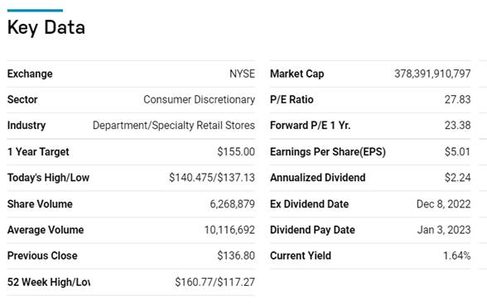The image size is (487, 305).
Task: Select the Share Volume figure 6,268,879
Action: click(232, 204)
